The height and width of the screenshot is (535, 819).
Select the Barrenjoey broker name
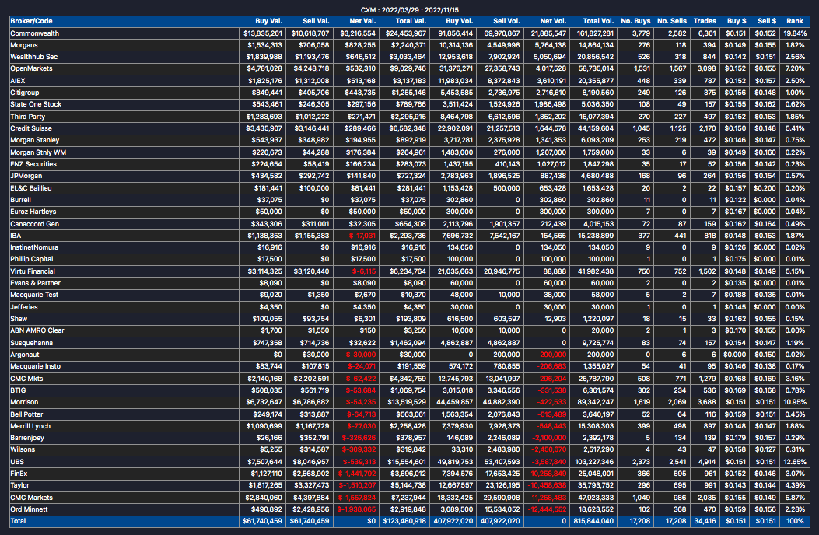coord(27,438)
